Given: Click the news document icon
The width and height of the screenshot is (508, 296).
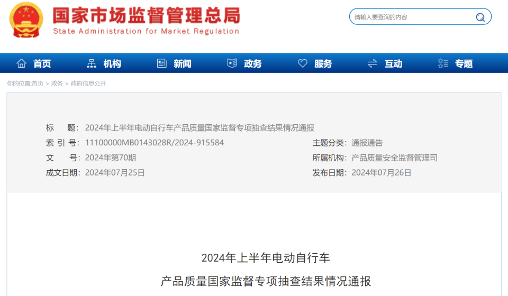Looking at the screenshot, I should tap(162, 63).
